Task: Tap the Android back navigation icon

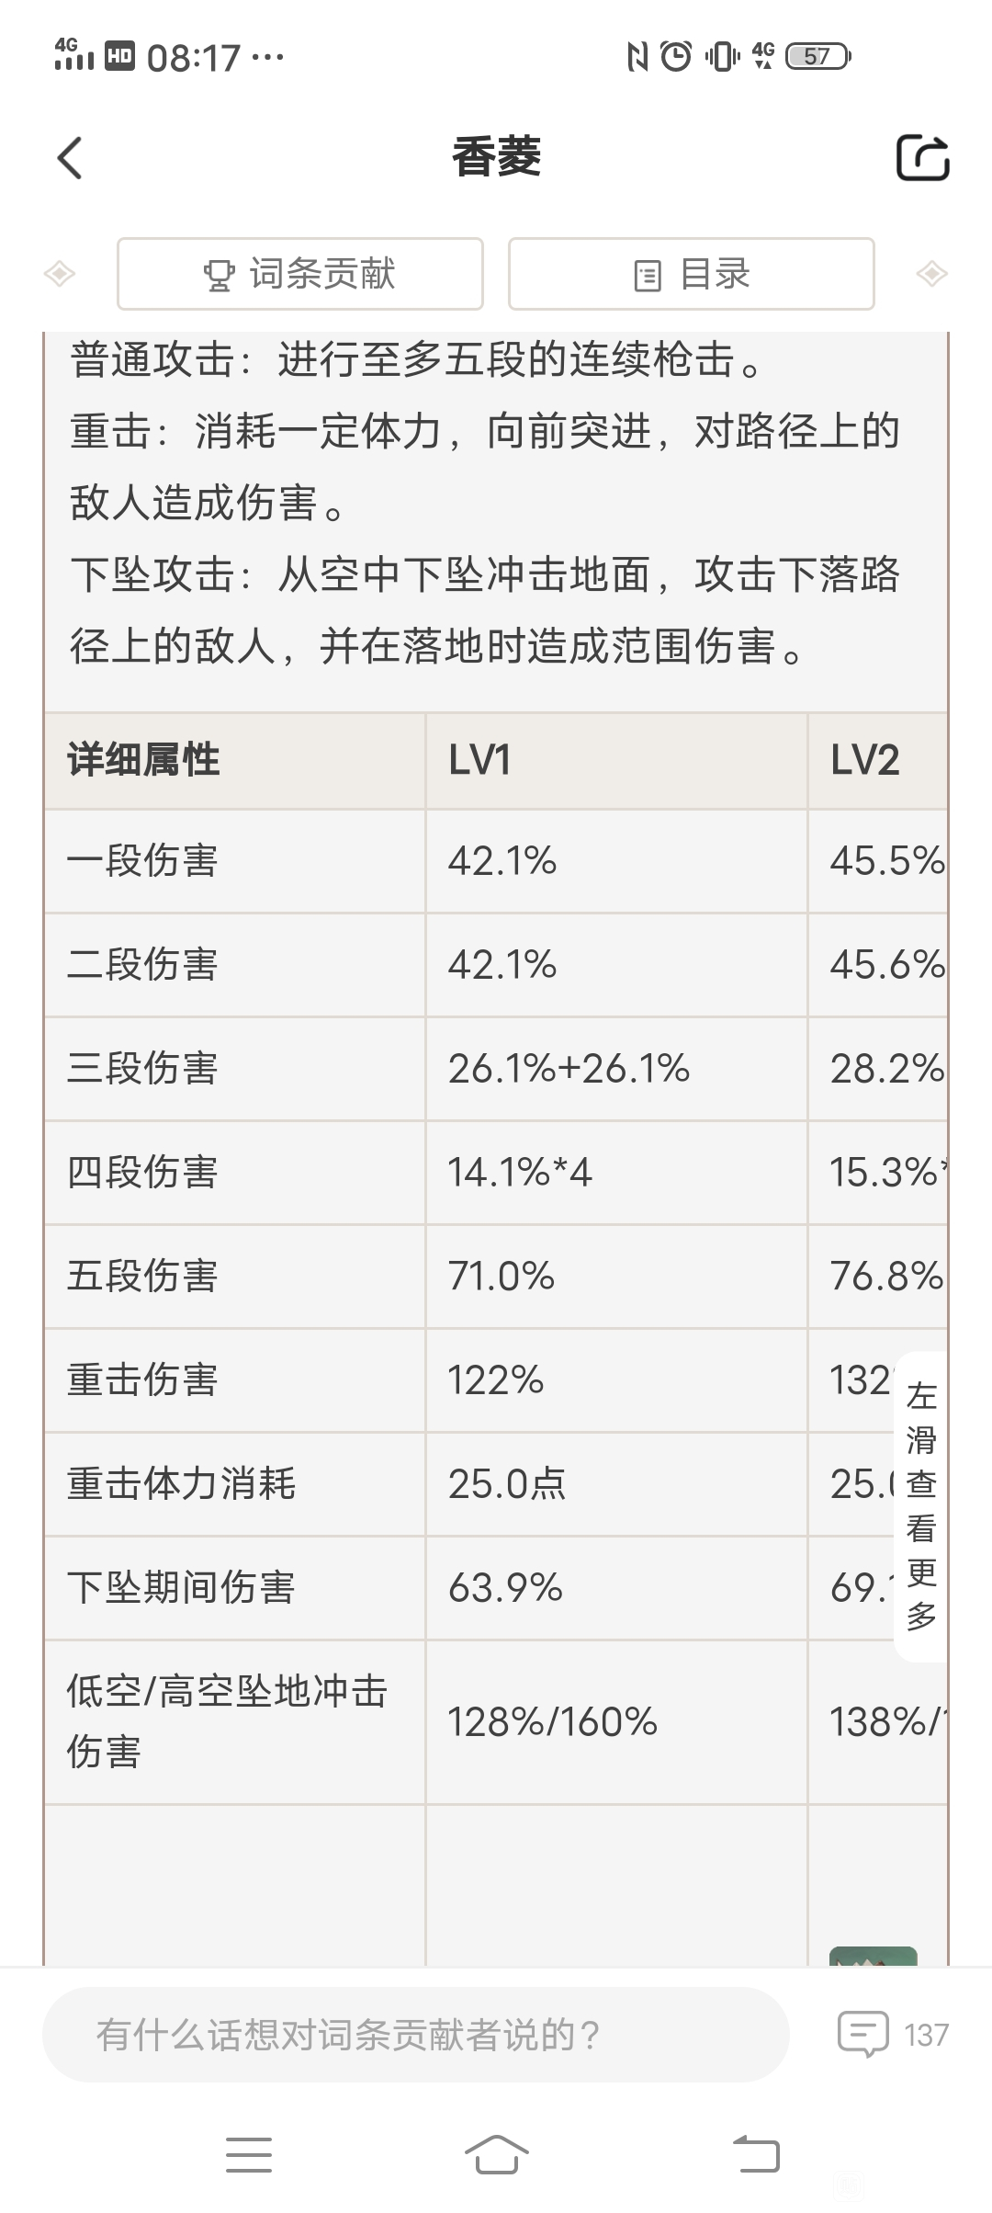Action: click(x=756, y=2154)
